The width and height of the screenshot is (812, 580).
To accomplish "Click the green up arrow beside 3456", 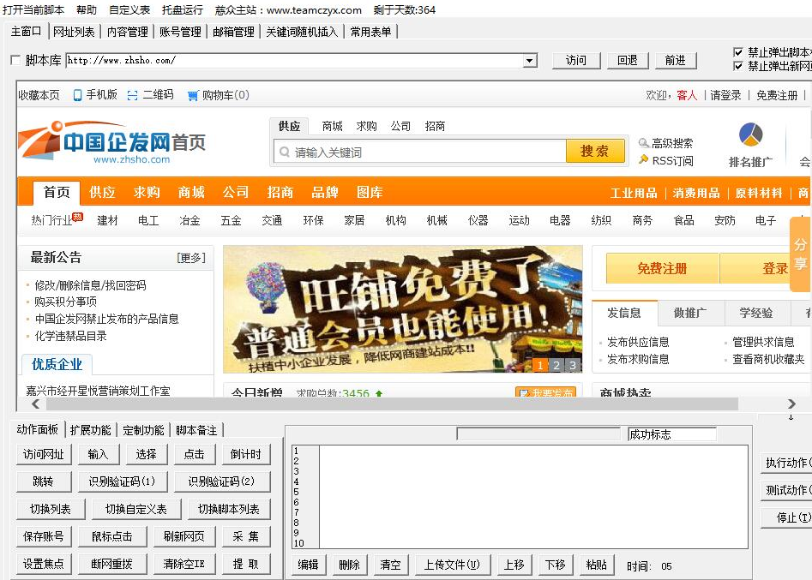I will (379, 394).
